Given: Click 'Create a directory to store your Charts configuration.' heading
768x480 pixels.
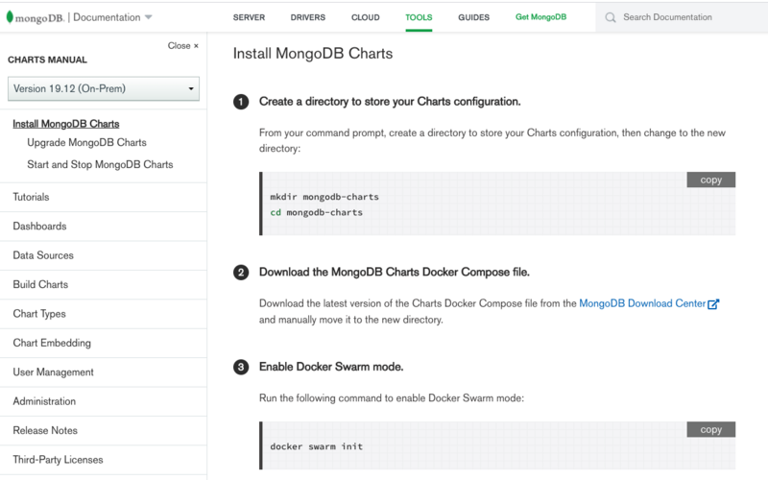Looking at the screenshot, I should [x=390, y=102].
